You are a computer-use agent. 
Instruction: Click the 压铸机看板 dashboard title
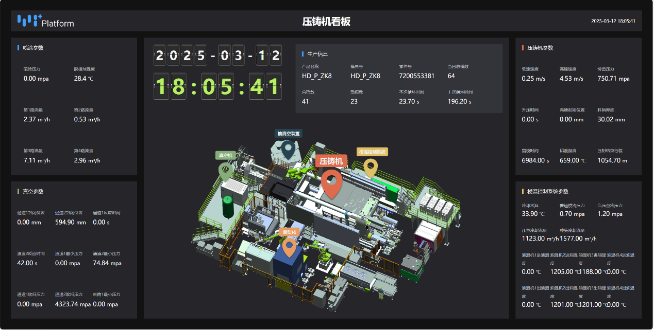click(326, 22)
